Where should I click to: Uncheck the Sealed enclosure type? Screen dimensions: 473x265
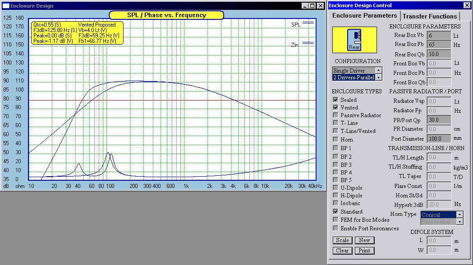pyautogui.click(x=335, y=100)
